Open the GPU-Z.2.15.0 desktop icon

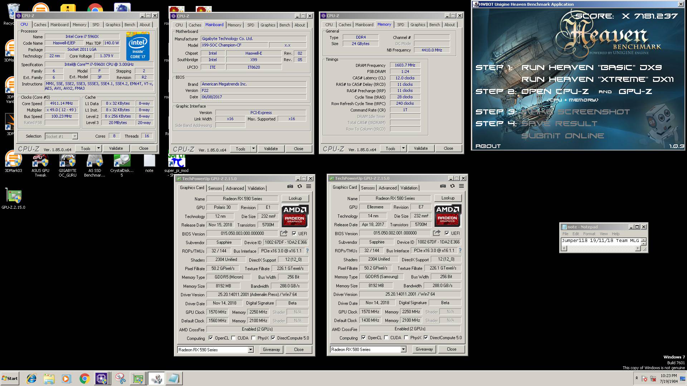[x=14, y=198]
